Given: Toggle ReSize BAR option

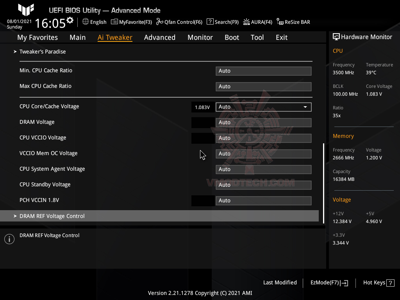Looking at the screenshot, I should 293,22.
